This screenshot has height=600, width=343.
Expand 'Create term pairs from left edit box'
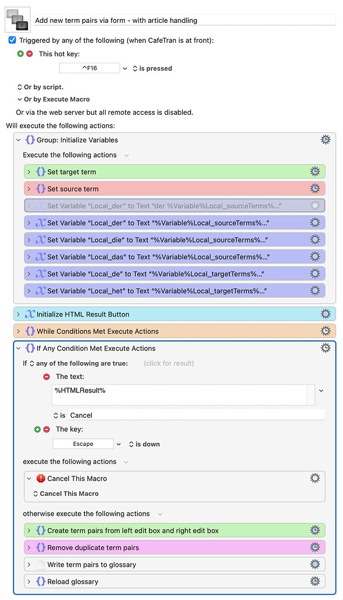click(x=29, y=531)
